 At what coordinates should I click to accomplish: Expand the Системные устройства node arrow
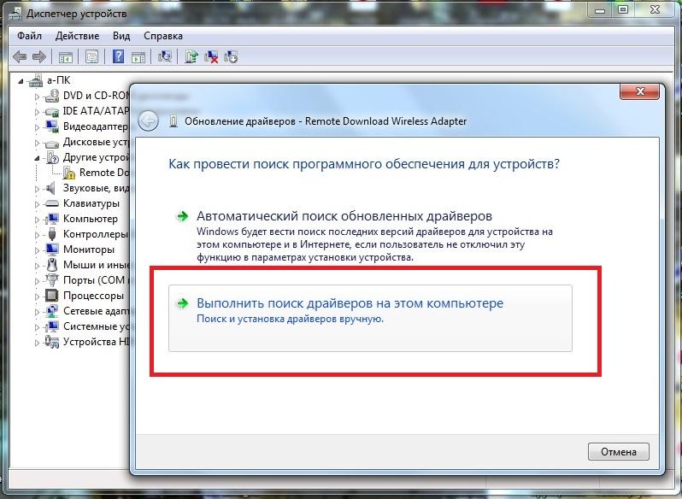pyautogui.click(x=38, y=327)
